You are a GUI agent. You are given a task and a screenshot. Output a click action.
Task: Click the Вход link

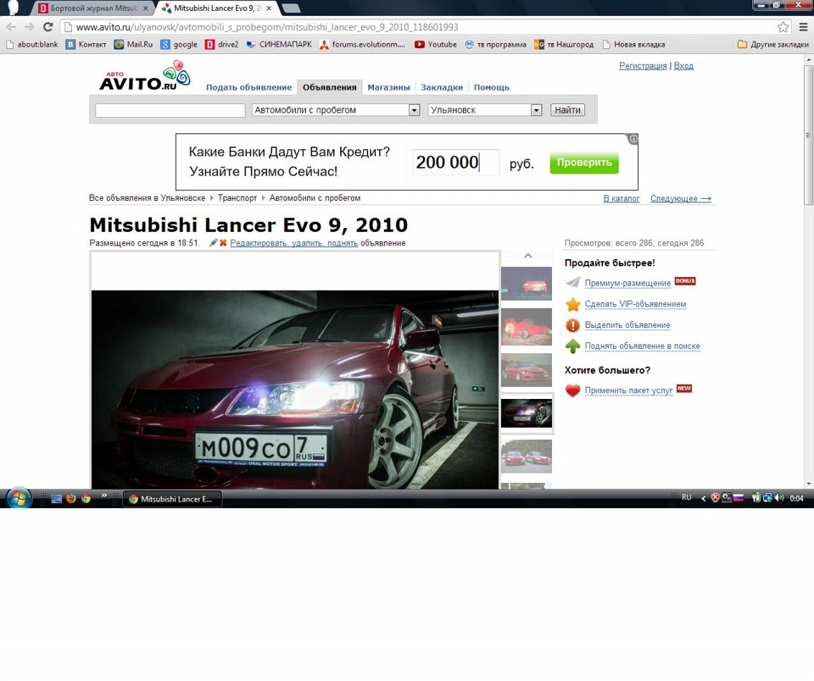click(683, 66)
